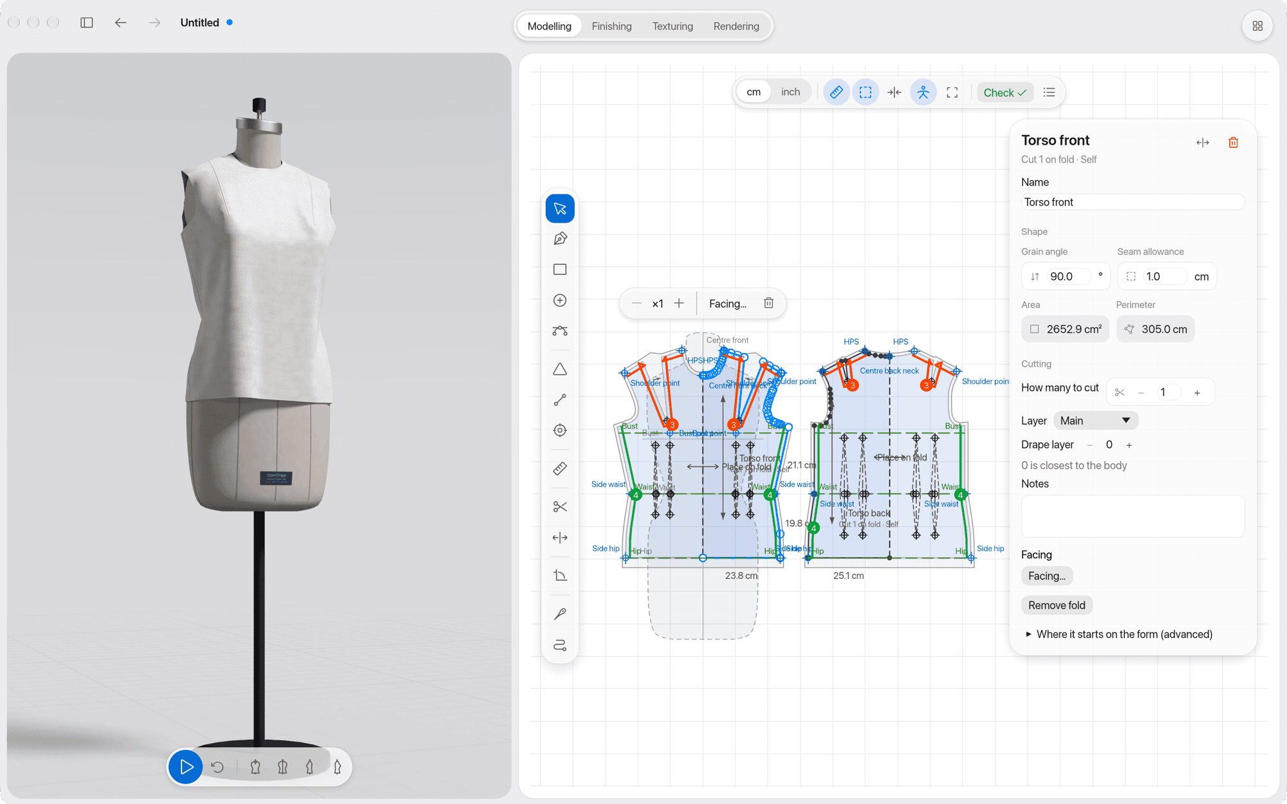Open the Rendering tab

point(736,26)
